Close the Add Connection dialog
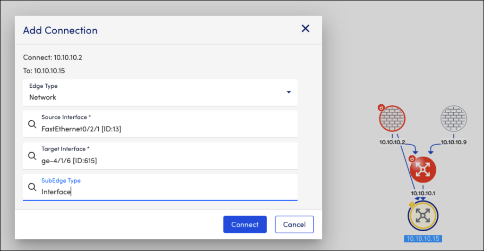Screen dimensions: 484x251 coord(305,29)
